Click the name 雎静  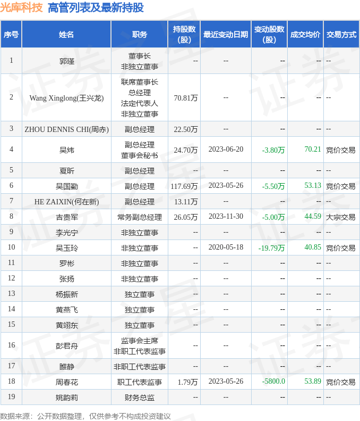pyautogui.click(x=67, y=367)
